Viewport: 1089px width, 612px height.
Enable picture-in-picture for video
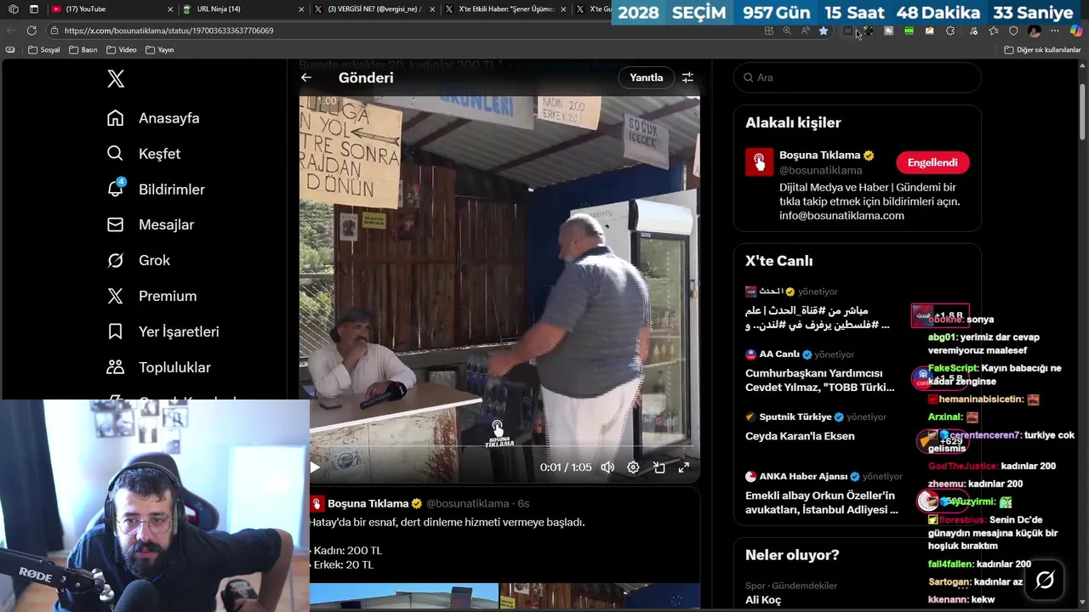tap(659, 467)
